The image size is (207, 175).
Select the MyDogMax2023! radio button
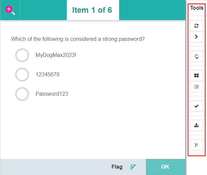coord(22,55)
